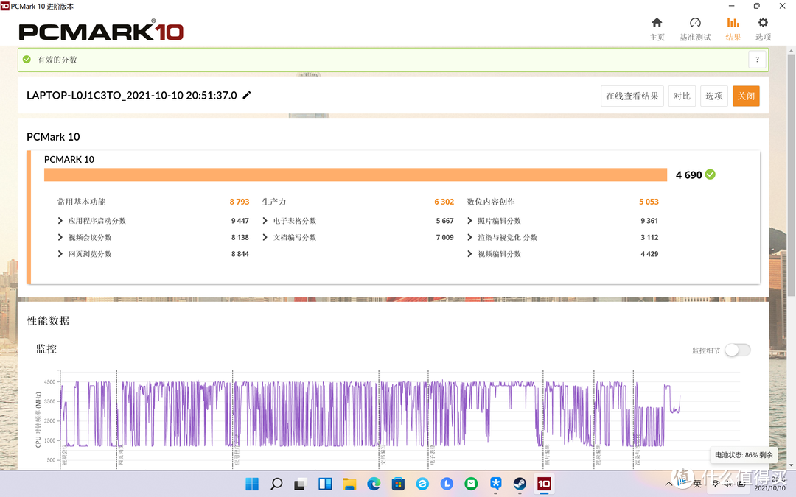
Task: Click the green checkmark beside score 4 690
Action: click(x=711, y=175)
